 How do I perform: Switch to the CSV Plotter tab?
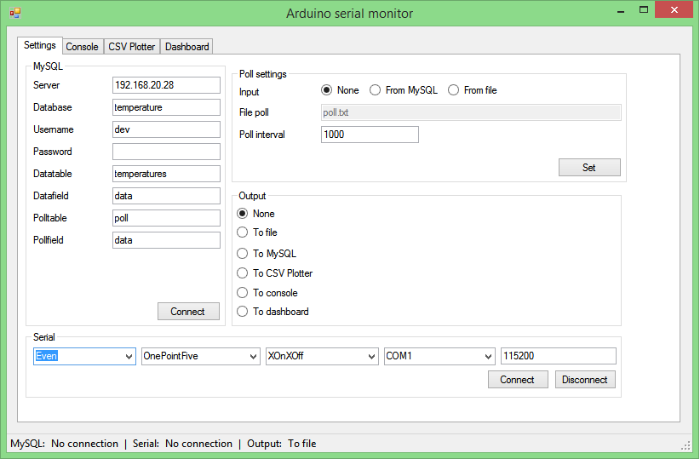pos(132,47)
